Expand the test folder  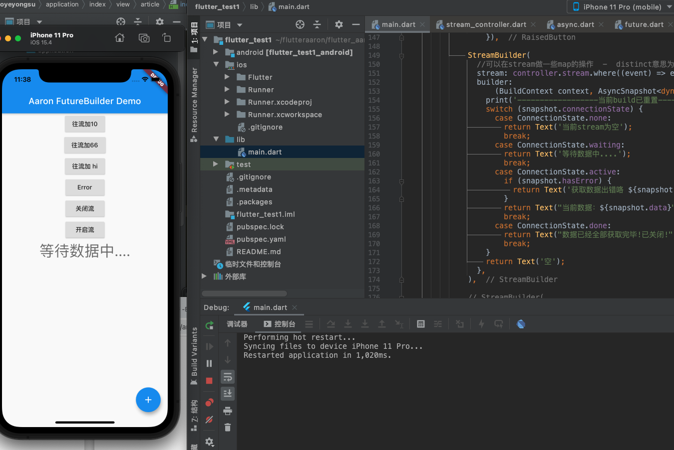(x=216, y=164)
